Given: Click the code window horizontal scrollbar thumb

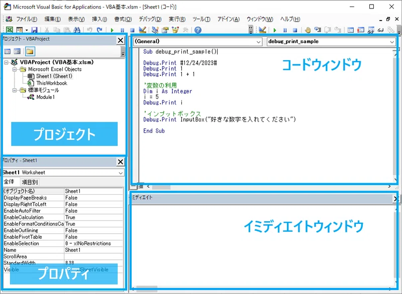Looking at the screenshot, I should pos(161,187).
